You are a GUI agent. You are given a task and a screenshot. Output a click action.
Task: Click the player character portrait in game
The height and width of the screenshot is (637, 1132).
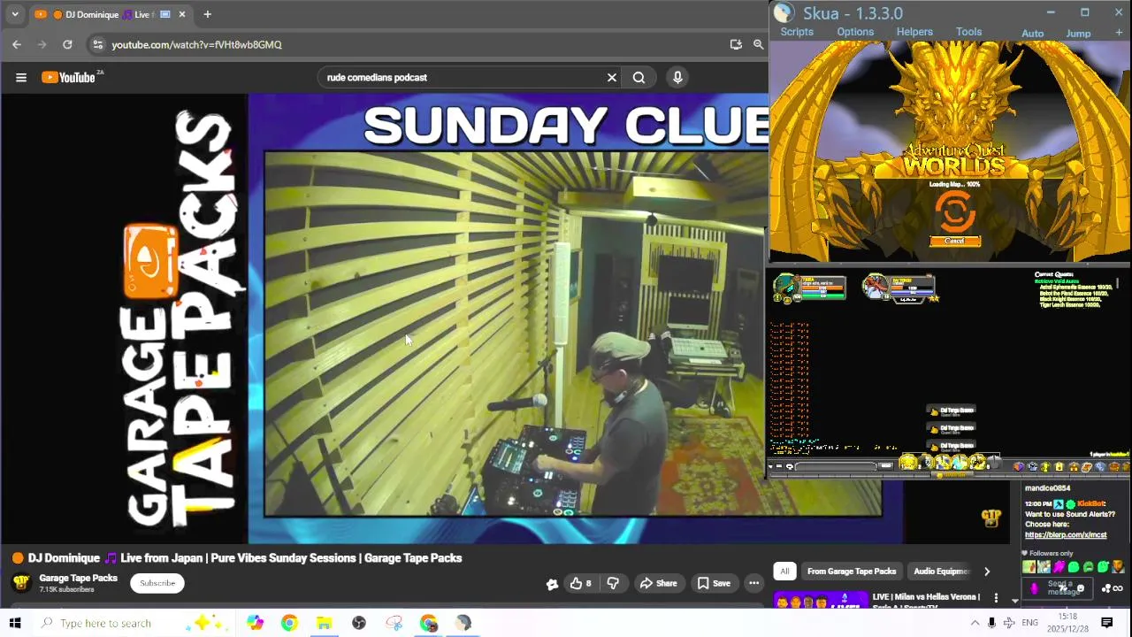(786, 287)
